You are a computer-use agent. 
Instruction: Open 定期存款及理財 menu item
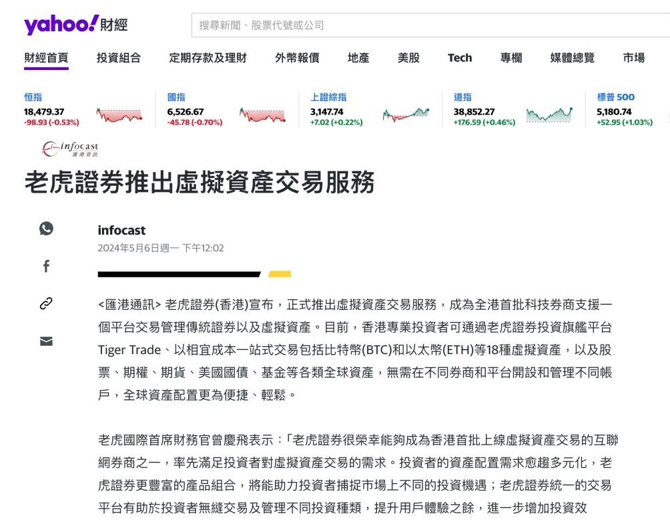[x=208, y=58]
